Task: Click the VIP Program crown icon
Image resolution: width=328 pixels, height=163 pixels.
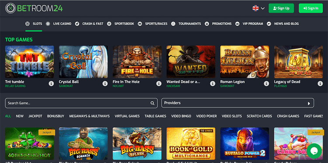Action: 237,24
